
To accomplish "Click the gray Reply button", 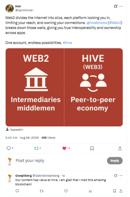I will click(115, 161).
